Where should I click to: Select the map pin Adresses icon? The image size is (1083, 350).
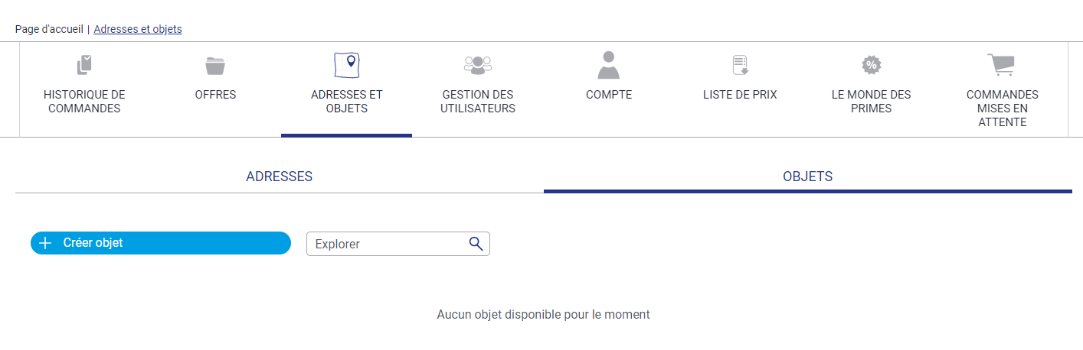(347, 65)
